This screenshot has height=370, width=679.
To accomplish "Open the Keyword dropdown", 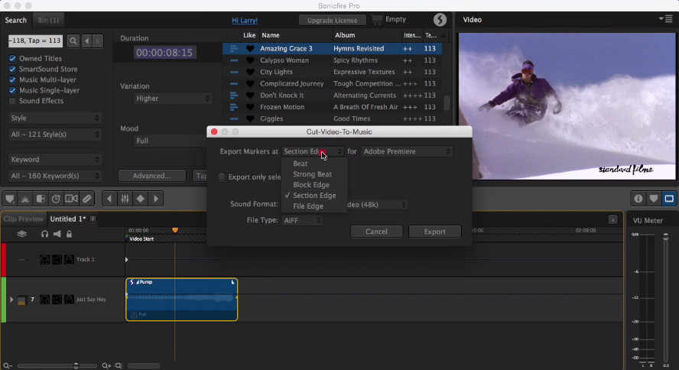I will coord(55,160).
